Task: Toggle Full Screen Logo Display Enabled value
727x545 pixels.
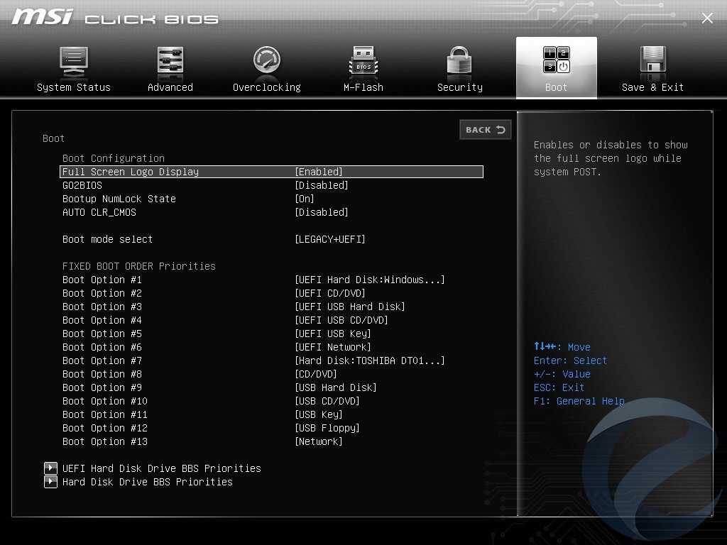Action: 319,172
